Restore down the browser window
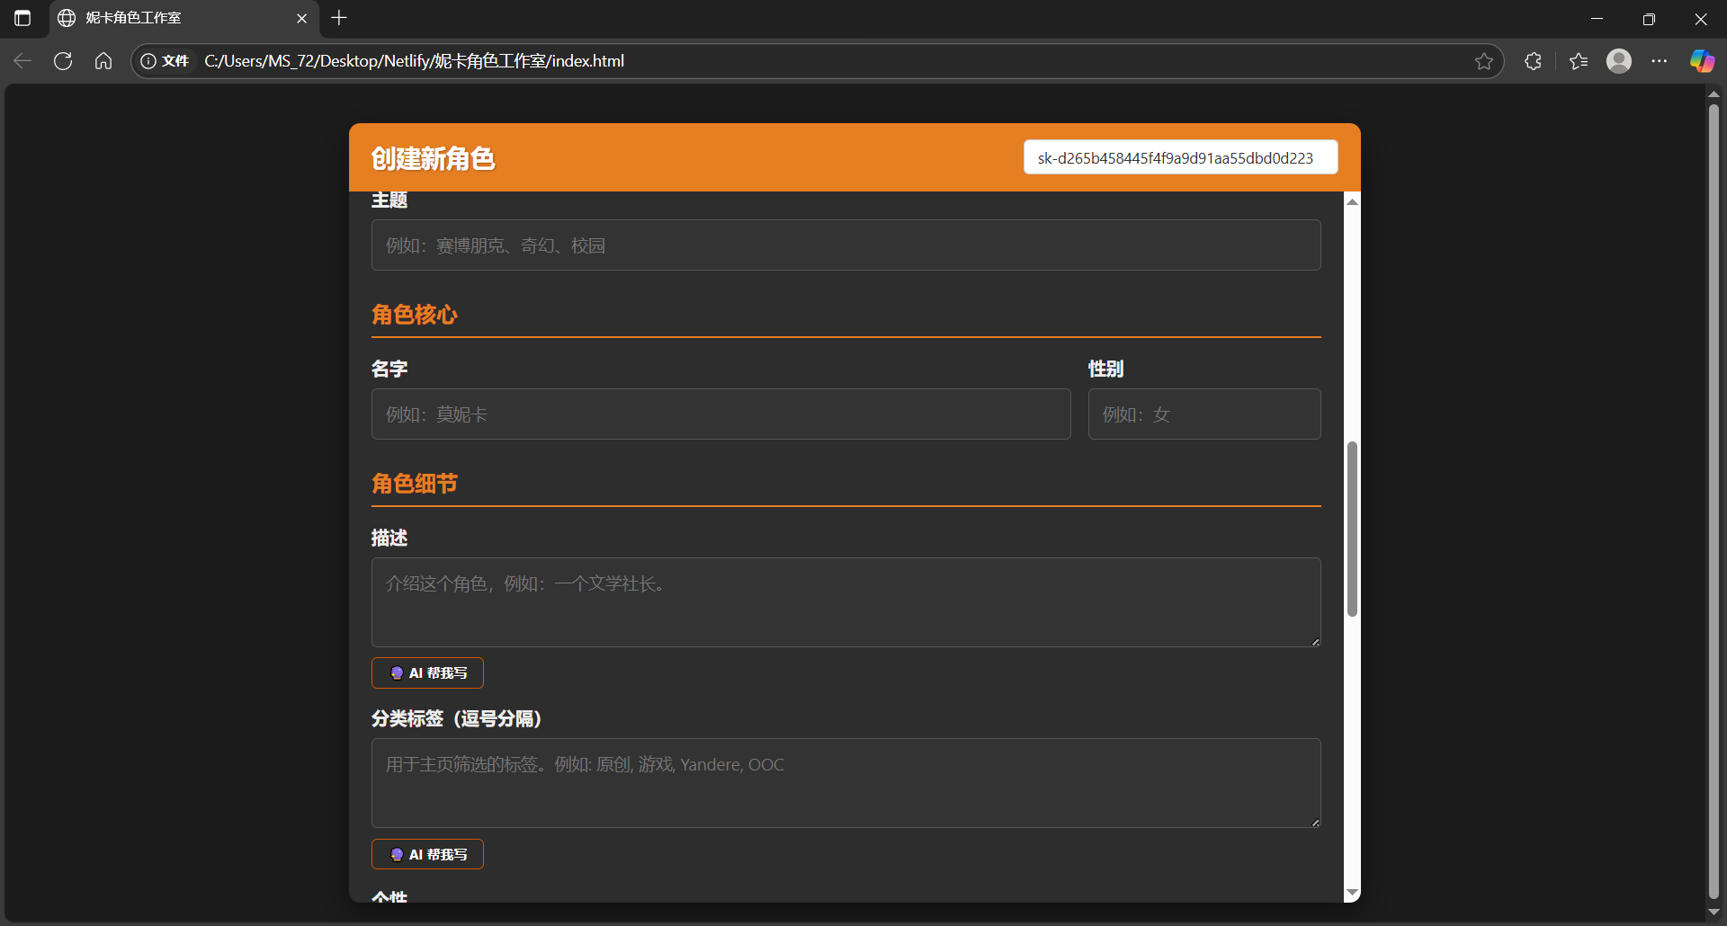Viewport: 1727px width, 926px height. pos(1649,18)
